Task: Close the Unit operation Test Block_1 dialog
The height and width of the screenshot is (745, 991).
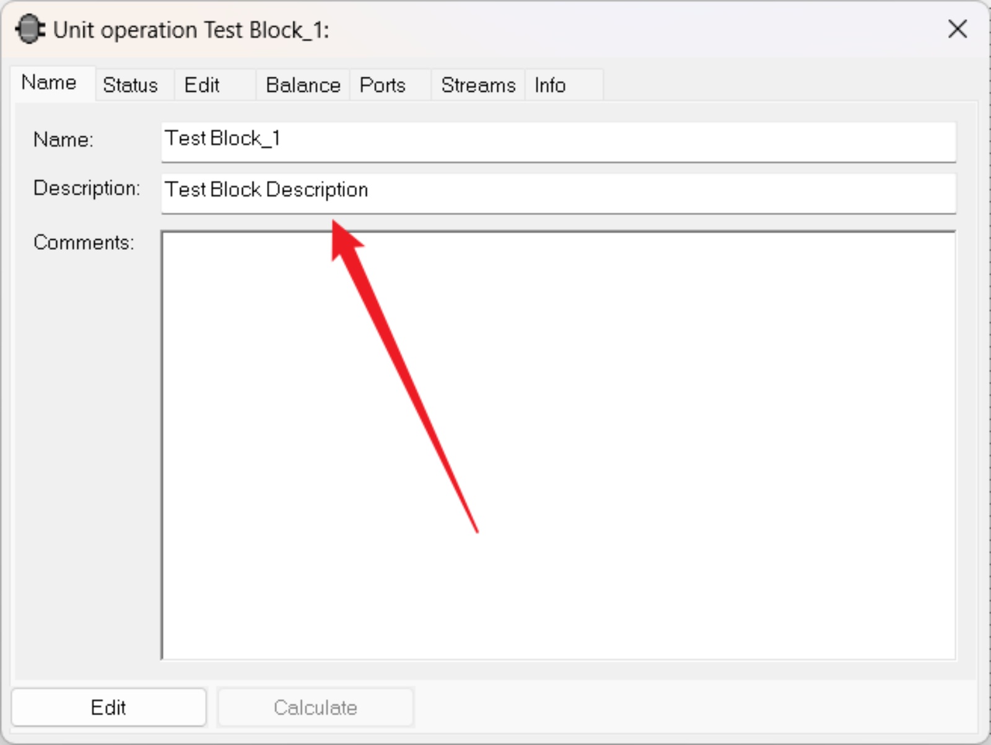Action: 957,29
